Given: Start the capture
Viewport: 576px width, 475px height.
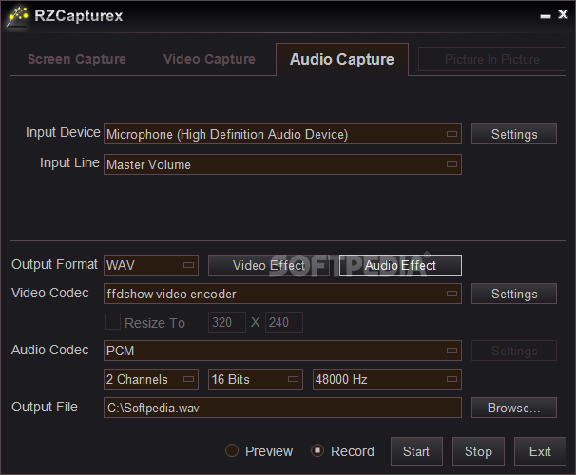Looking at the screenshot, I should [x=416, y=451].
